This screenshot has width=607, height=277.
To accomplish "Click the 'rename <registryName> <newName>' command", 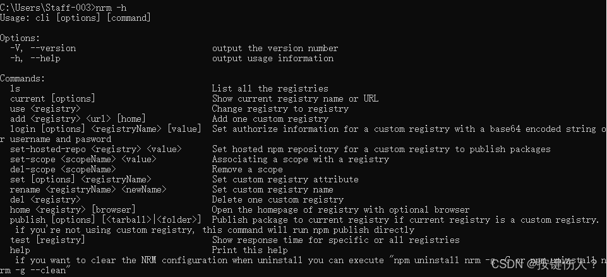I will click(x=88, y=189).
